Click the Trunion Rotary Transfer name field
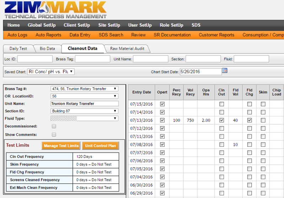The height and width of the screenshot is (198, 284). coord(84,104)
